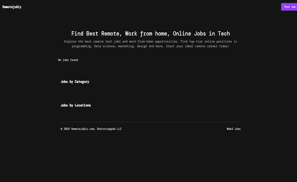Click 'RemoteJobly.com' in the footer copyright
Screen dimensions: 297x182
(83, 129)
